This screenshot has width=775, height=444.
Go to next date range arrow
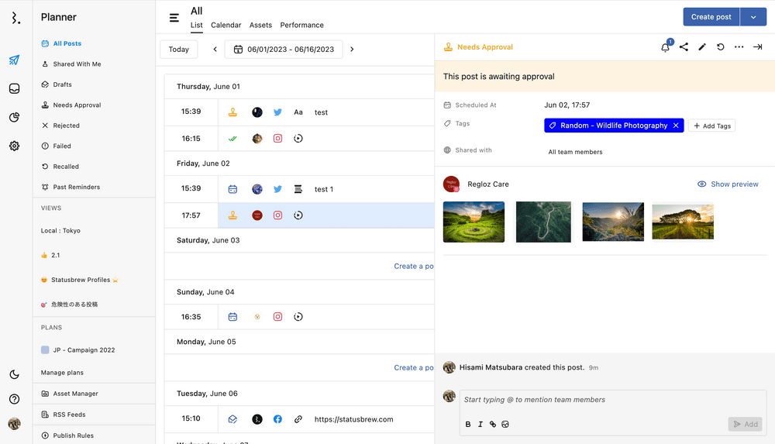pyautogui.click(x=352, y=50)
